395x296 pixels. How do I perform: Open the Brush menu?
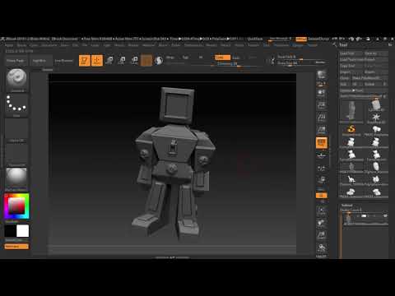21,45
